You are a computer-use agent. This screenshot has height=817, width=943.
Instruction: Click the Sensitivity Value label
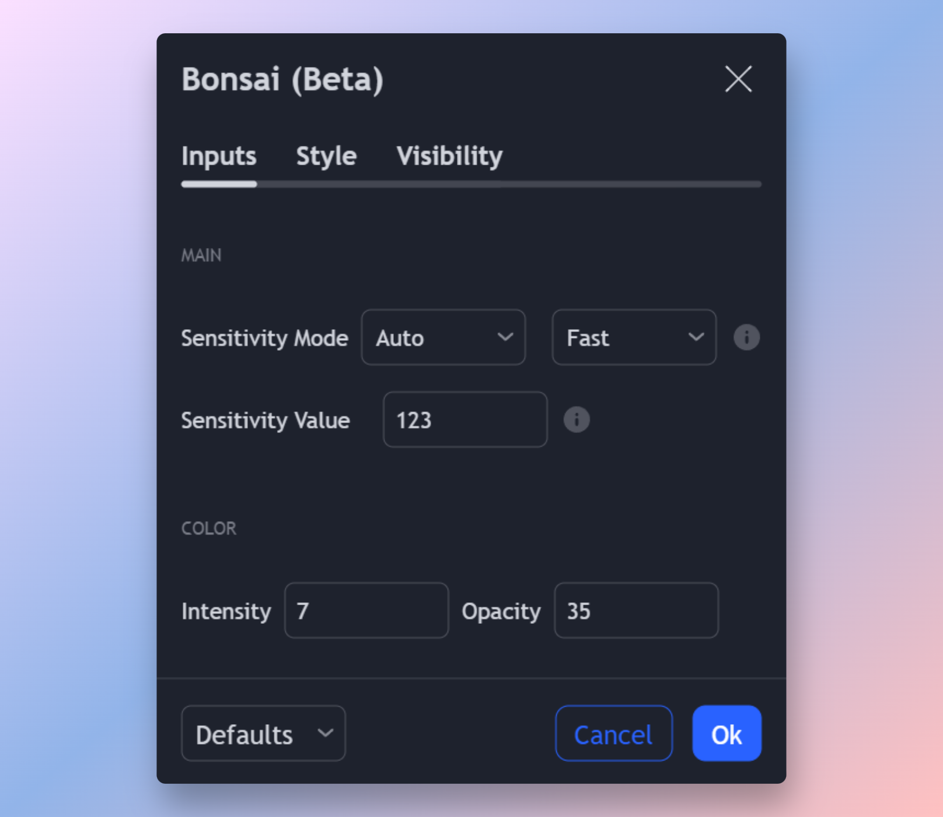[x=266, y=420]
